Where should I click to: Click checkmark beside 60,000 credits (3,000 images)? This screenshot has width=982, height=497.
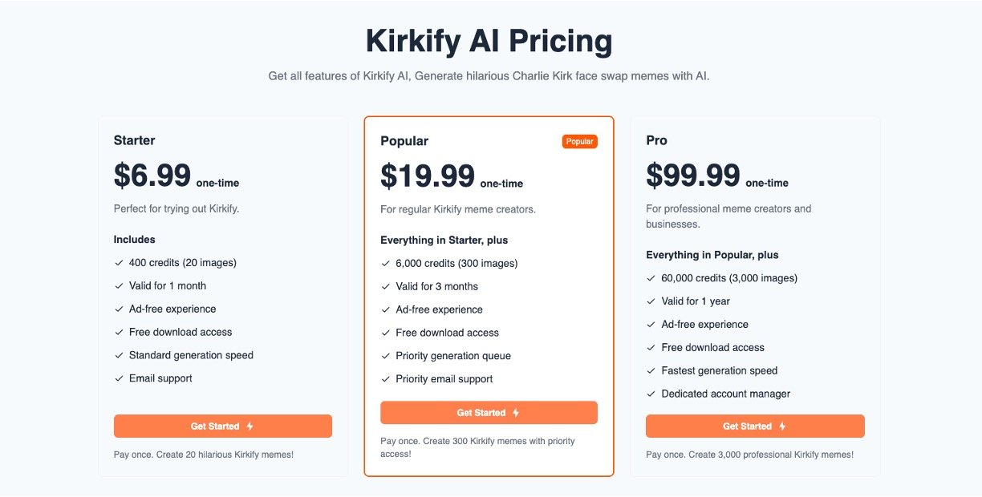[x=651, y=278]
